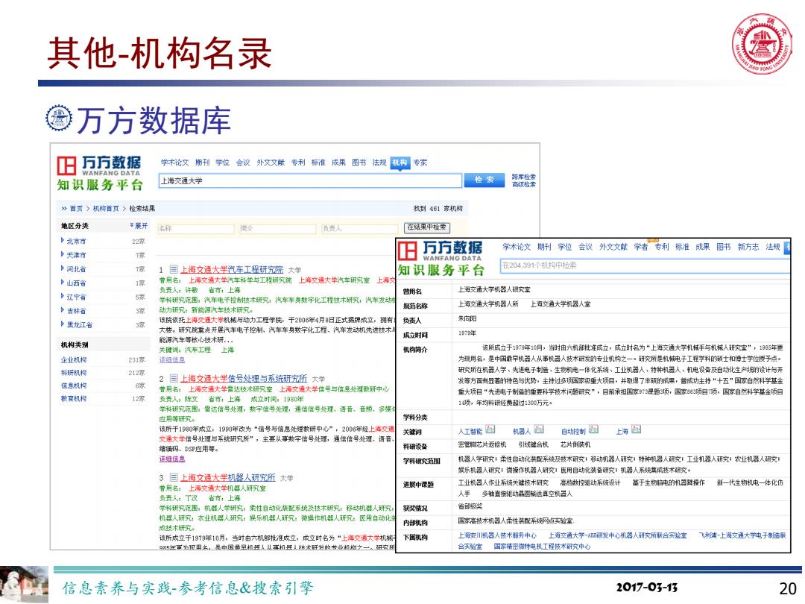The width and height of the screenshot is (805, 604).
Task: Click the 名称 filter input field
Action: tap(195, 229)
